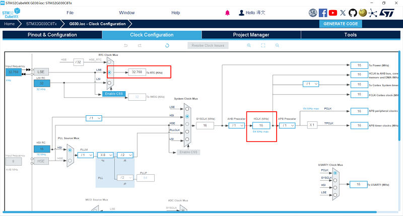
Task: Click the fit-to-screen icon
Action: 263,45
